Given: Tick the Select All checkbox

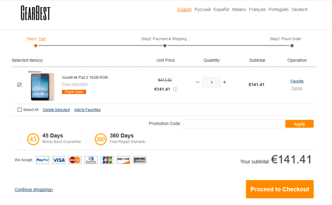Looking at the screenshot, I should (20, 110).
